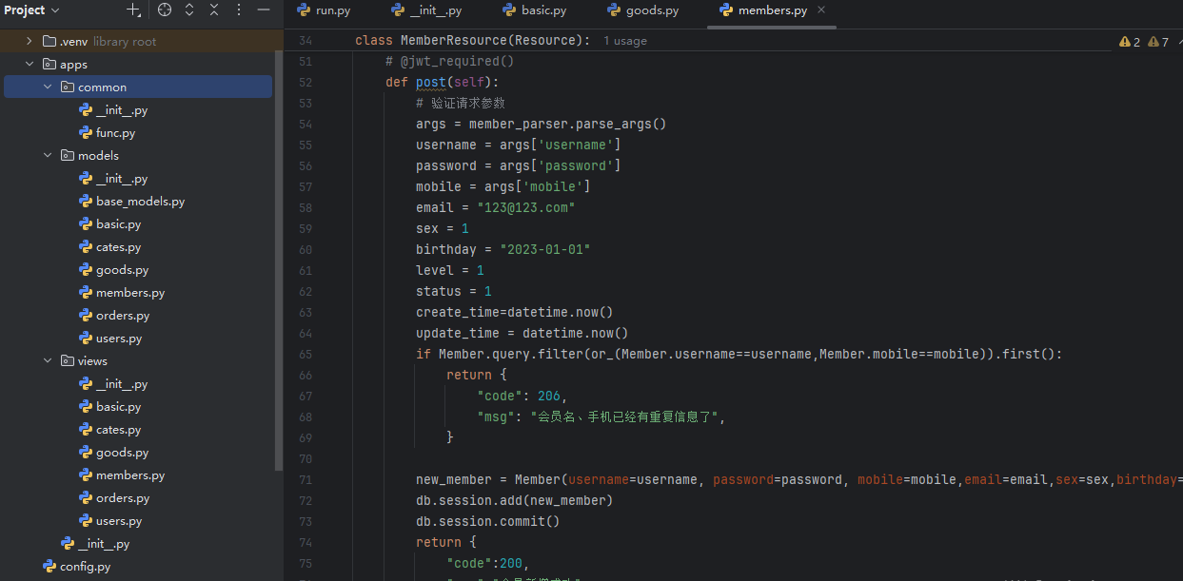The image size is (1183, 581).
Task: Click the Select Opened File crosshair icon
Action: click(165, 10)
